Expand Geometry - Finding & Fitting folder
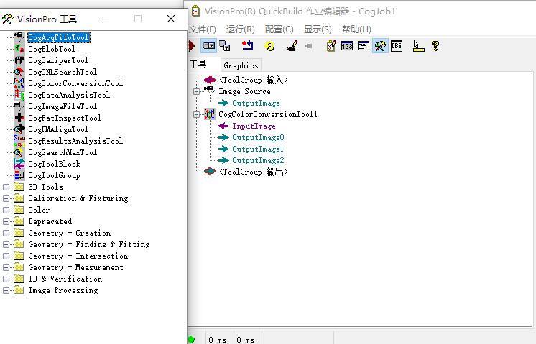Viewport: 536px width, 344px height. click(x=6, y=244)
